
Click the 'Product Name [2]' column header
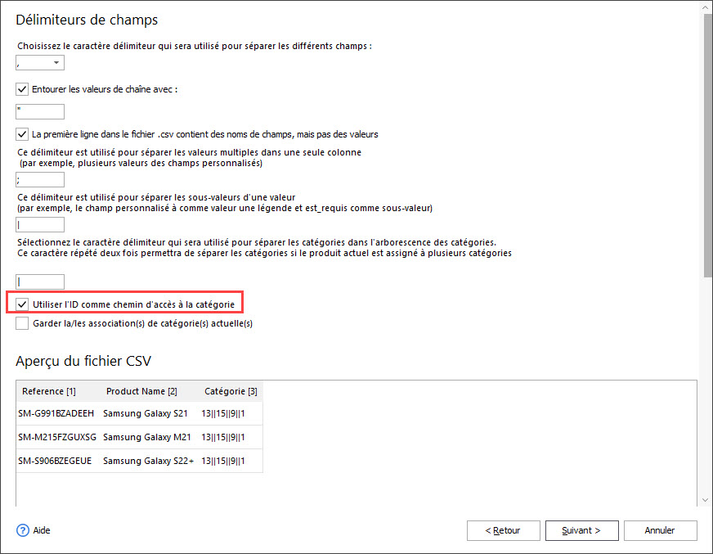click(x=141, y=391)
